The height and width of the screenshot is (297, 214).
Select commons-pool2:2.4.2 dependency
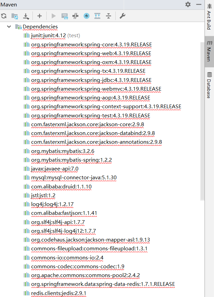coord(81,275)
